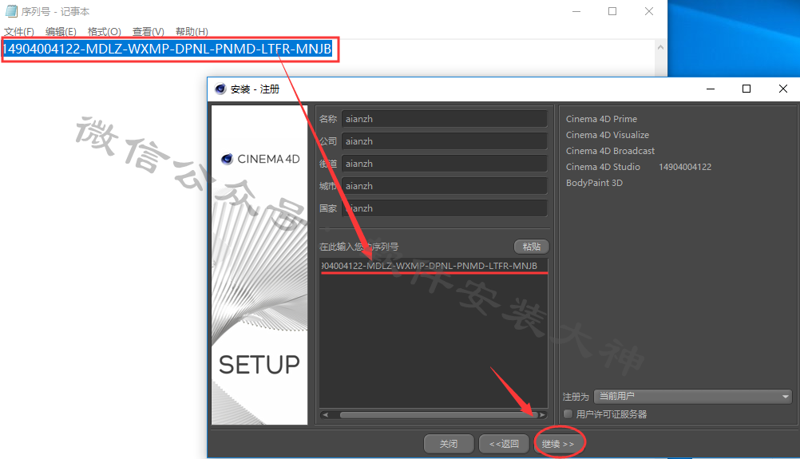The image size is (800, 459).
Task: Select BodyPaint 3D text
Action: pyautogui.click(x=594, y=183)
